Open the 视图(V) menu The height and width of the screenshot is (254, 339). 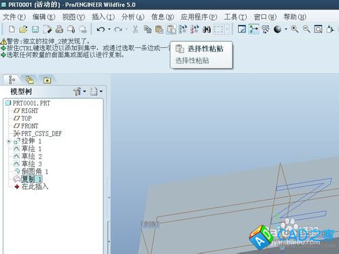tap(73, 17)
